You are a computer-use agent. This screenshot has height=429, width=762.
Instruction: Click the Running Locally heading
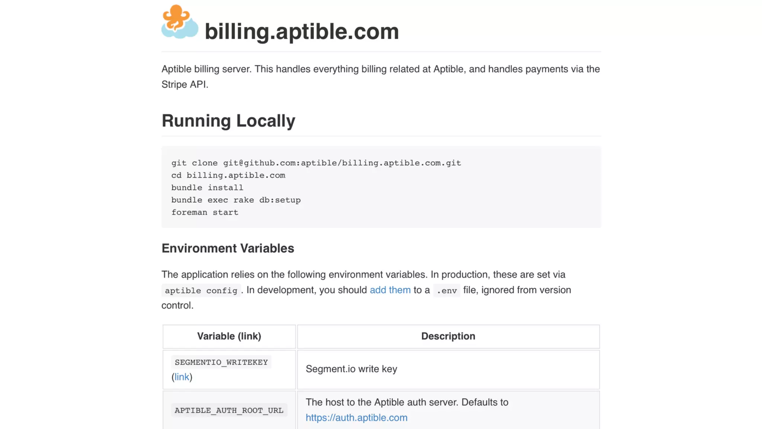[228, 121]
